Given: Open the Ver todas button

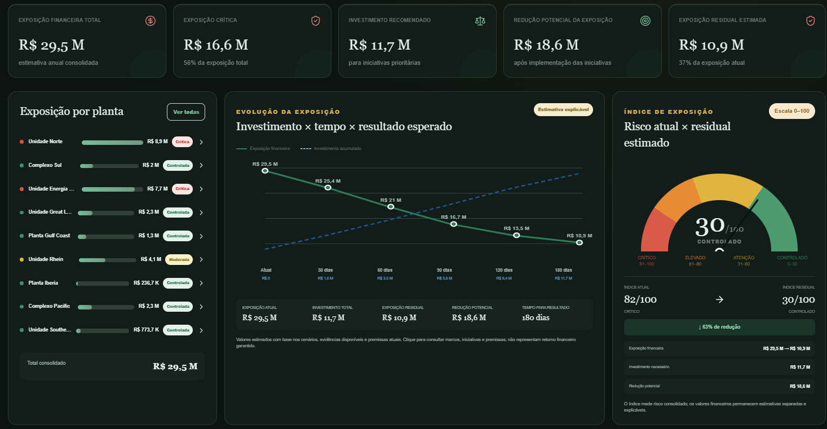Looking at the screenshot, I should click(186, 112).
